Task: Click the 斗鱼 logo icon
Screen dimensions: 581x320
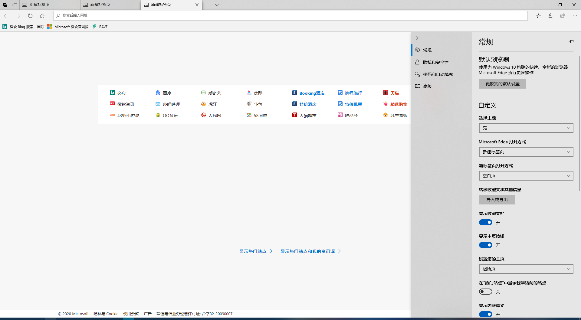Action: coord(249,104)
